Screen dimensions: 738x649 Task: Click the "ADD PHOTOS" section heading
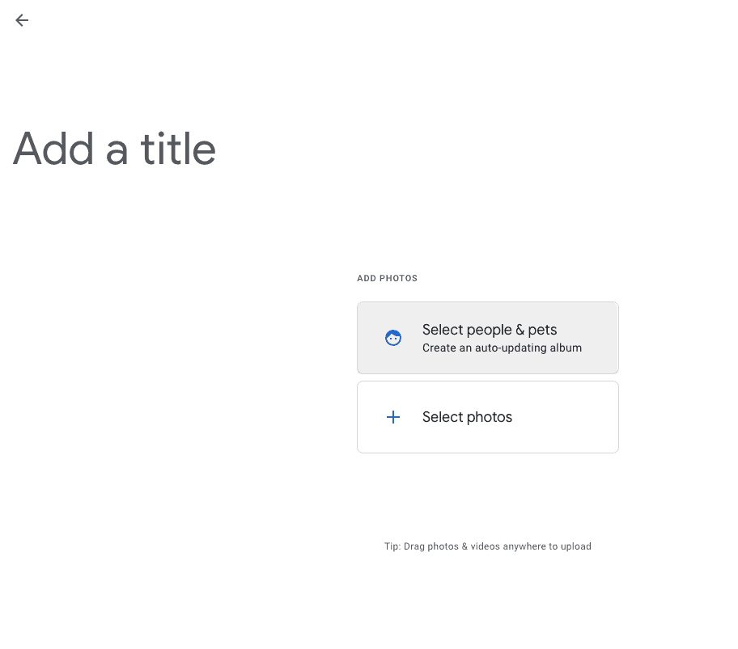(387, 278)
